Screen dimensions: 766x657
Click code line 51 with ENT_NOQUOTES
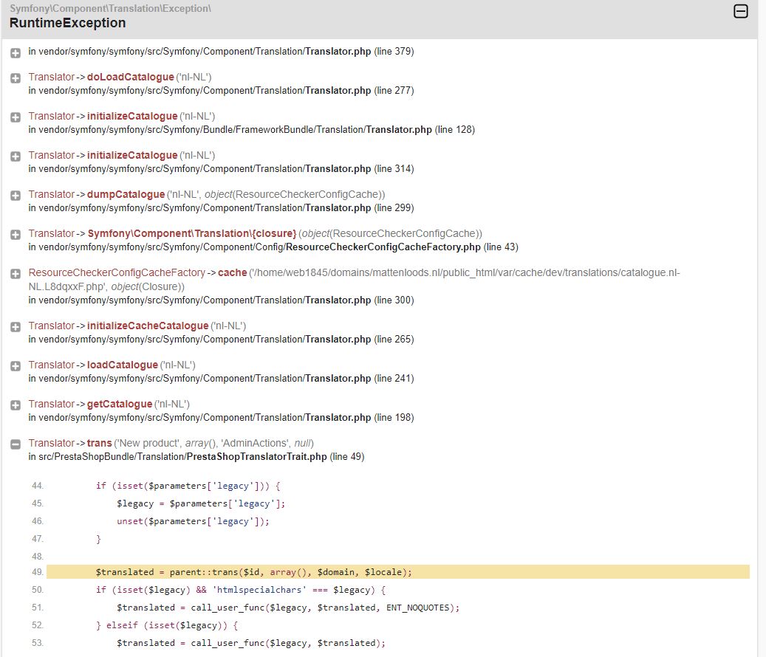288,608
